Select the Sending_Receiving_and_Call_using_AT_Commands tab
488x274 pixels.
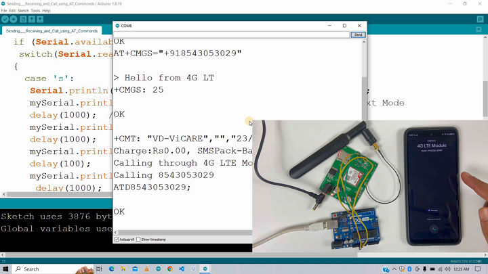coord(52,30)
